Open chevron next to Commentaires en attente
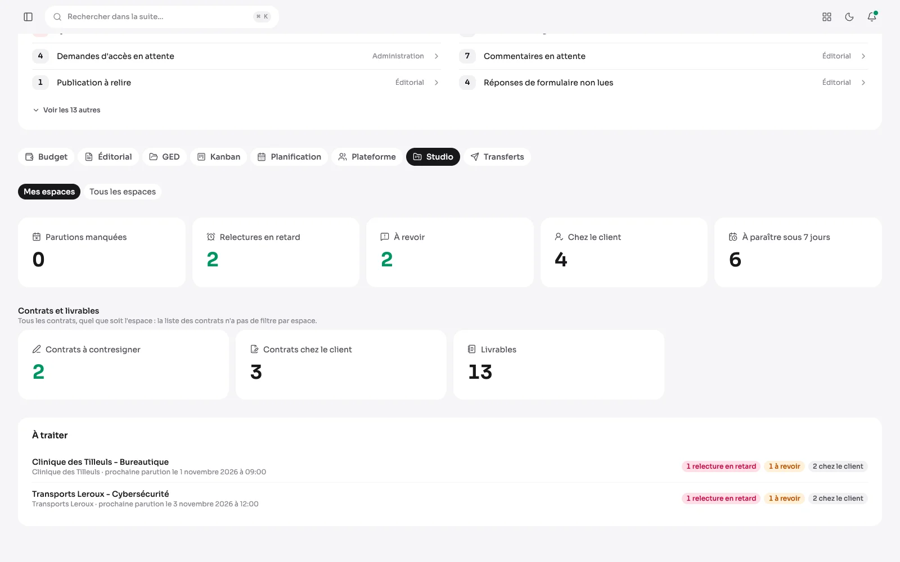This screenshot has height=562, width=900. click(863, 56)
